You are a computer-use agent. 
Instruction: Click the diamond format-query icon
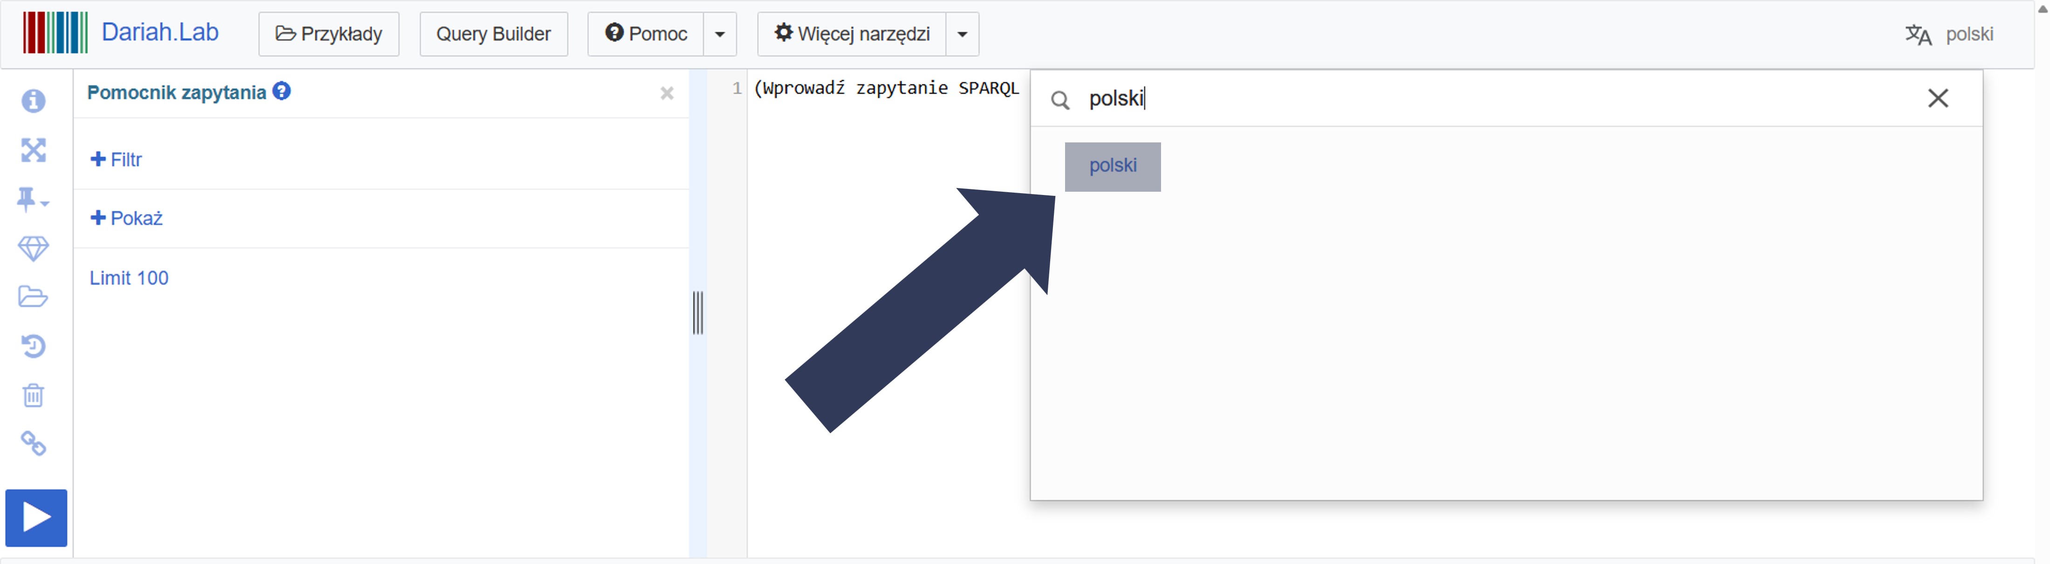tap(34, 248)
